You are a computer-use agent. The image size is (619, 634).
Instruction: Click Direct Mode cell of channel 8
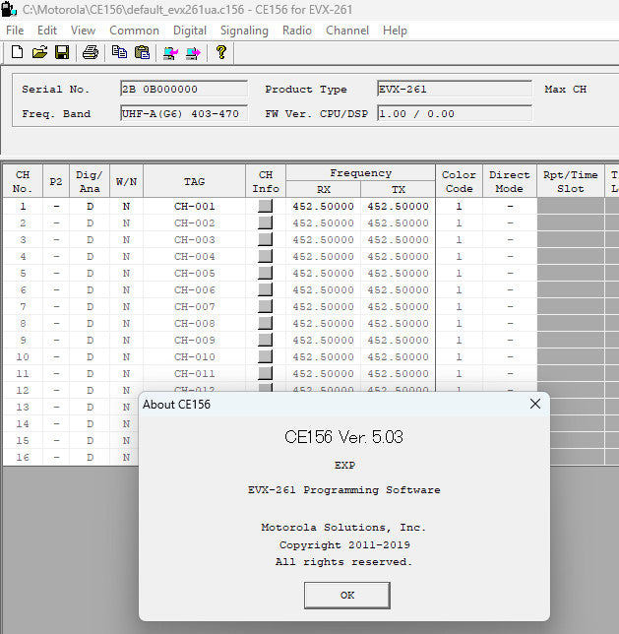click(x=510, y=324)
